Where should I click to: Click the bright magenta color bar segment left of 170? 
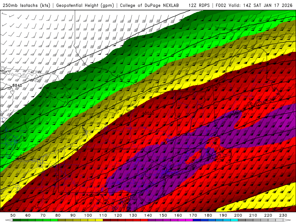(189, 220)
